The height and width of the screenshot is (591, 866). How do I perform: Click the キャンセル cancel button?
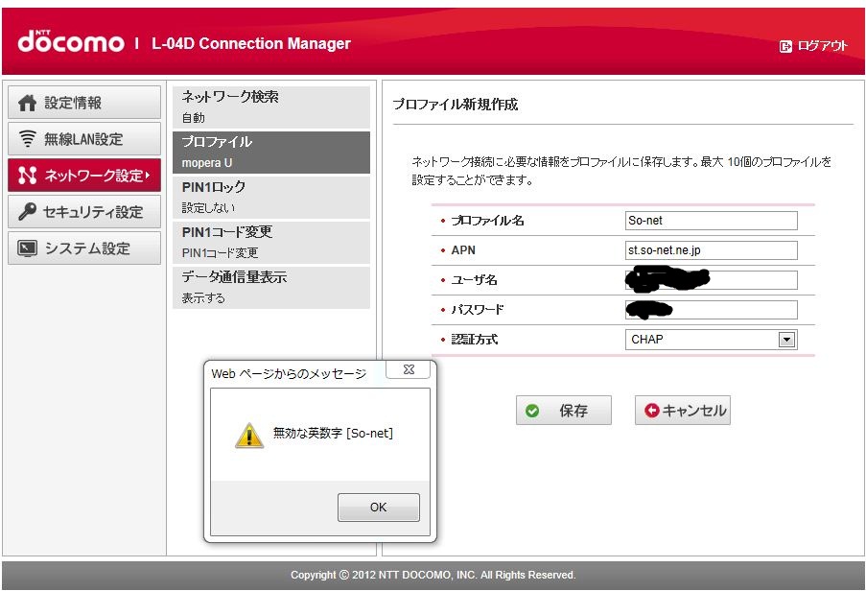[x=683, y=411]
